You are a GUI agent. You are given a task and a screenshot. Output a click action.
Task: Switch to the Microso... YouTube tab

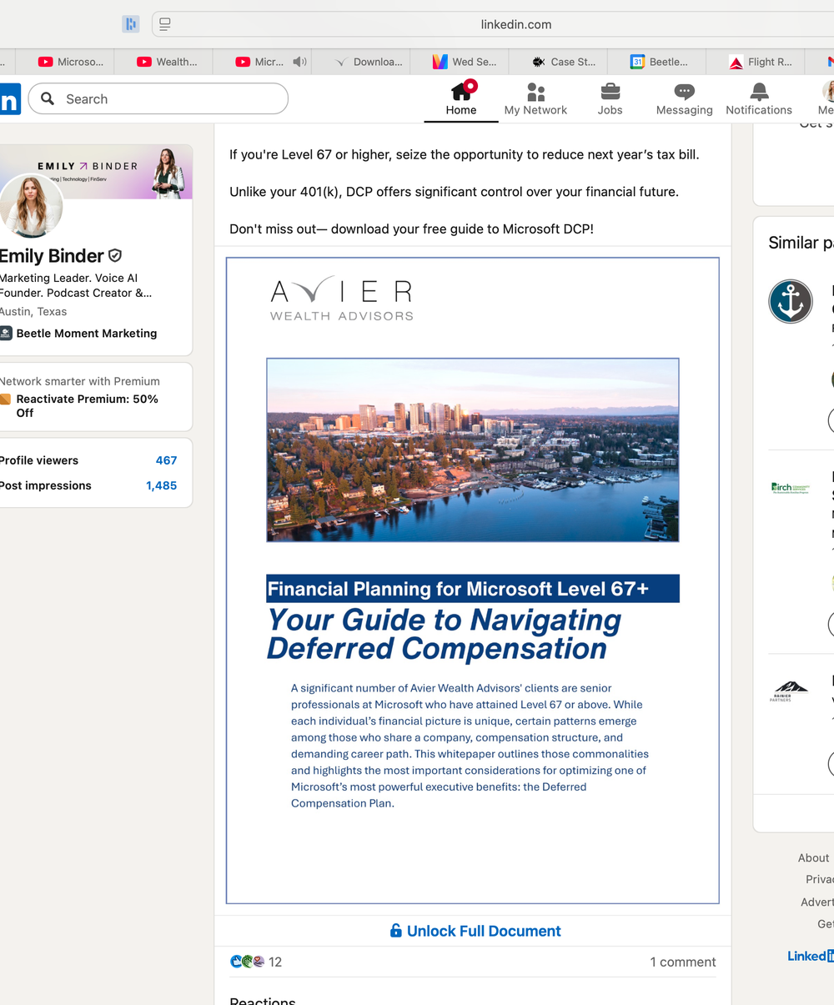[70, 62]
